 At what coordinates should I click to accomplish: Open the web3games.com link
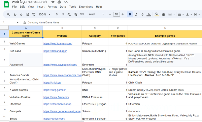coord(58,43)
